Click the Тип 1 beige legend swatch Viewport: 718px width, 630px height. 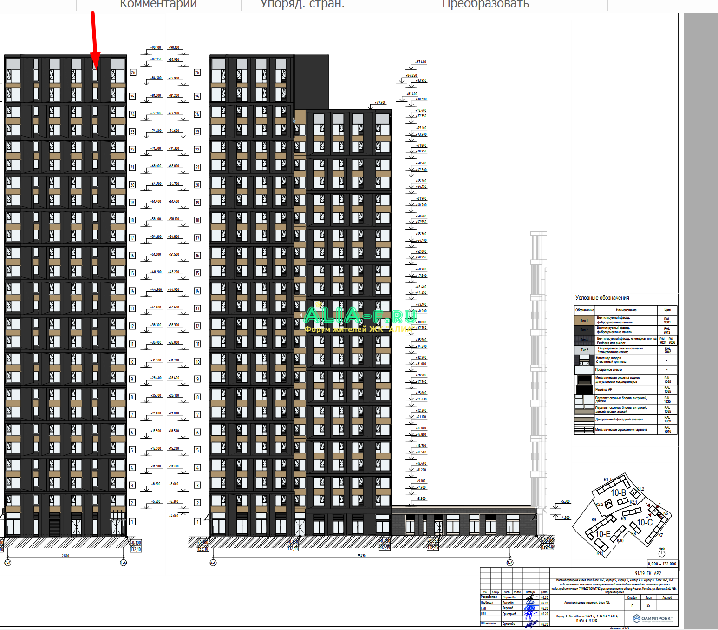tap(584, 320)
